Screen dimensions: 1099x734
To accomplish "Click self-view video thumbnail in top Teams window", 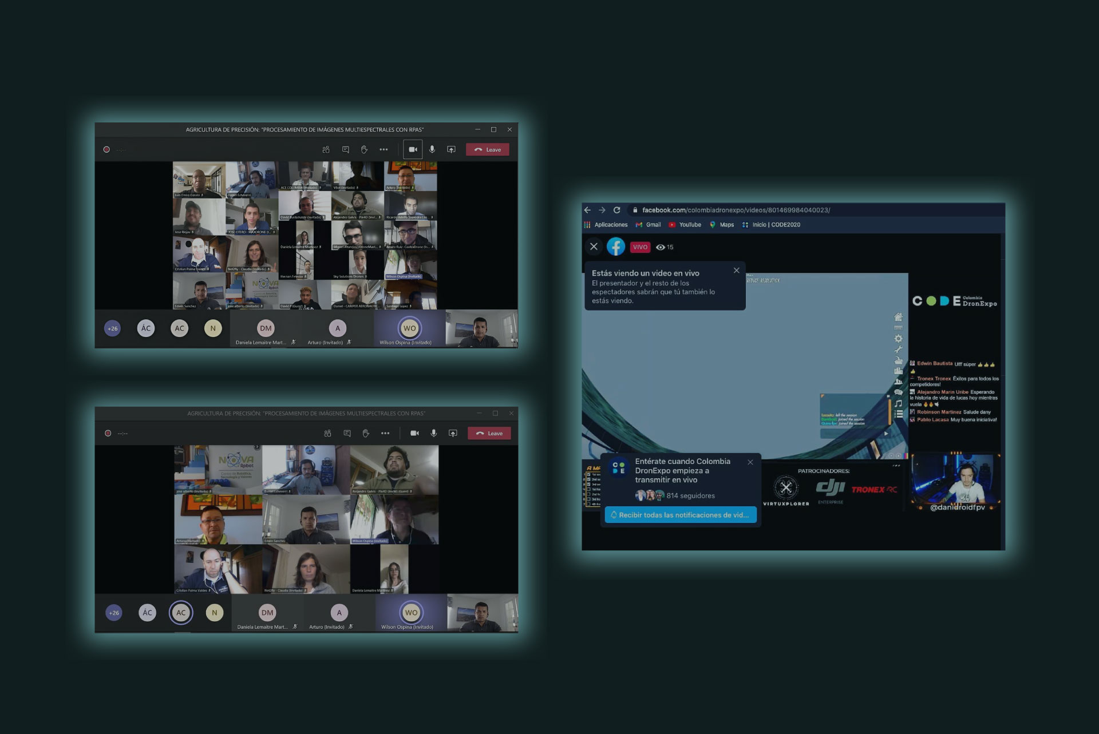I will (481, 328).
